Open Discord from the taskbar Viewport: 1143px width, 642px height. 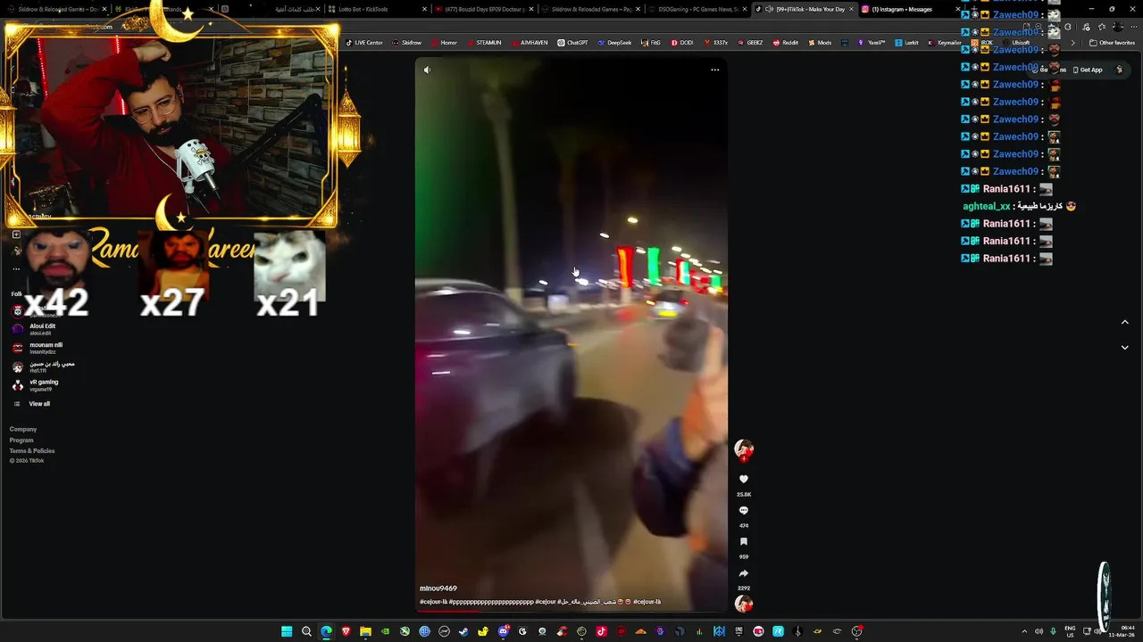(503, 631)
